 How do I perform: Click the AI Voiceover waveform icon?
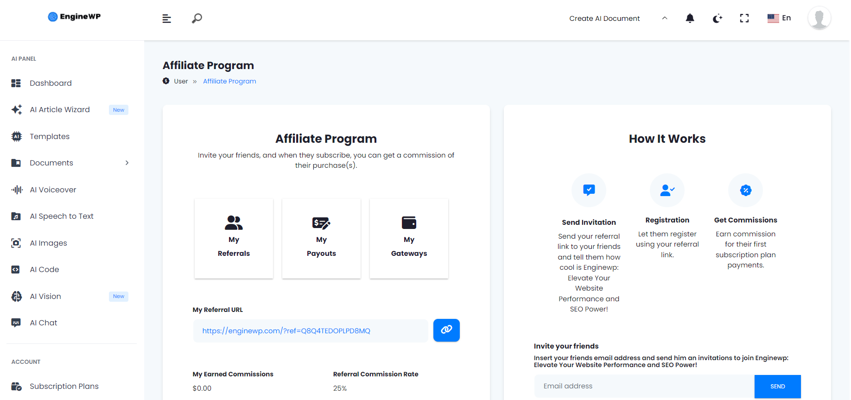pyautogui.click(x=17, y=190)
